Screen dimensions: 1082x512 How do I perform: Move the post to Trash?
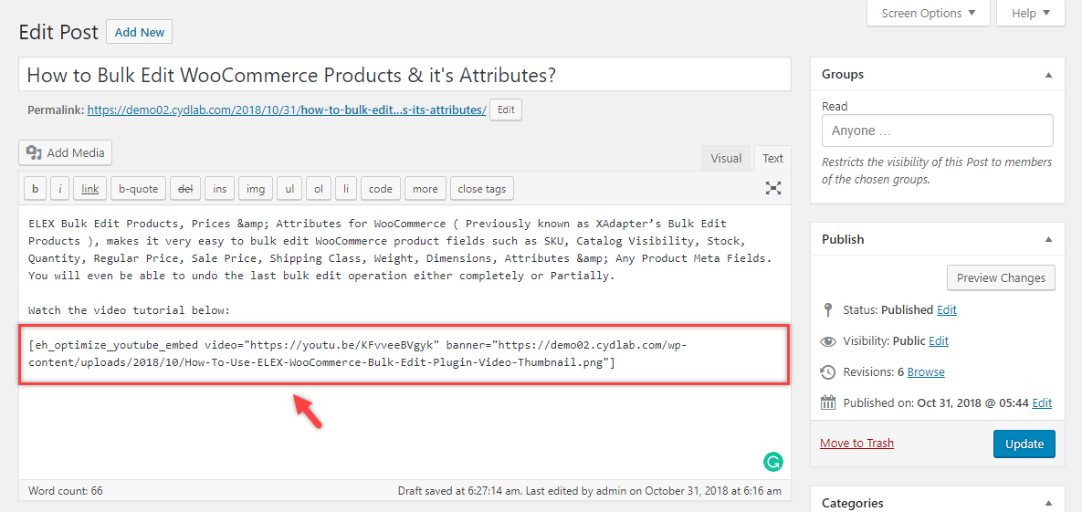click(x=857, y=443)
